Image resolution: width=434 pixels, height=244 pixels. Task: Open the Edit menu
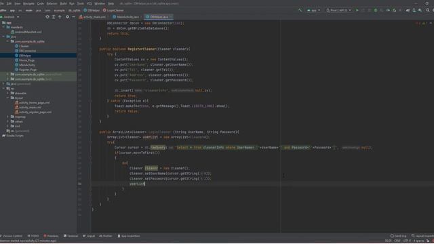coord(9,3)
